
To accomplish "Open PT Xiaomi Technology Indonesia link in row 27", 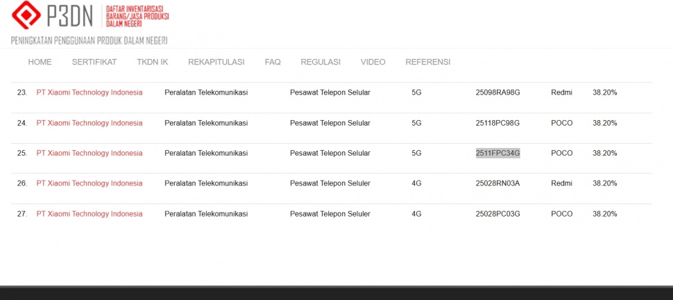I will [90, 214].
